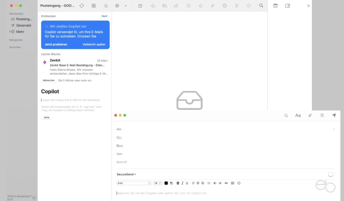344x201 pixels.
Task: Click Jetzt probieren in Copilot banner
Action: [56, 45]
